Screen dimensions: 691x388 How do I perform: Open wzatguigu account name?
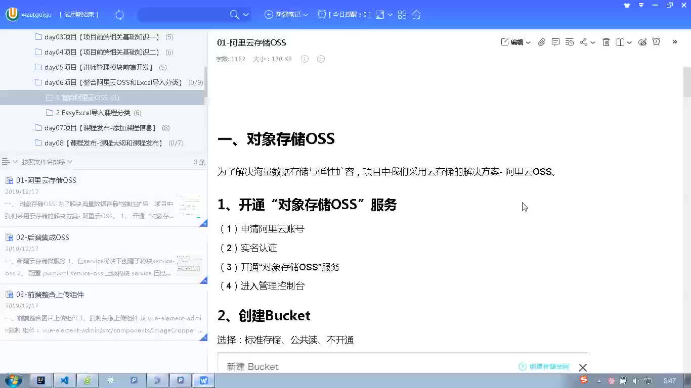[x=36, y=15]
